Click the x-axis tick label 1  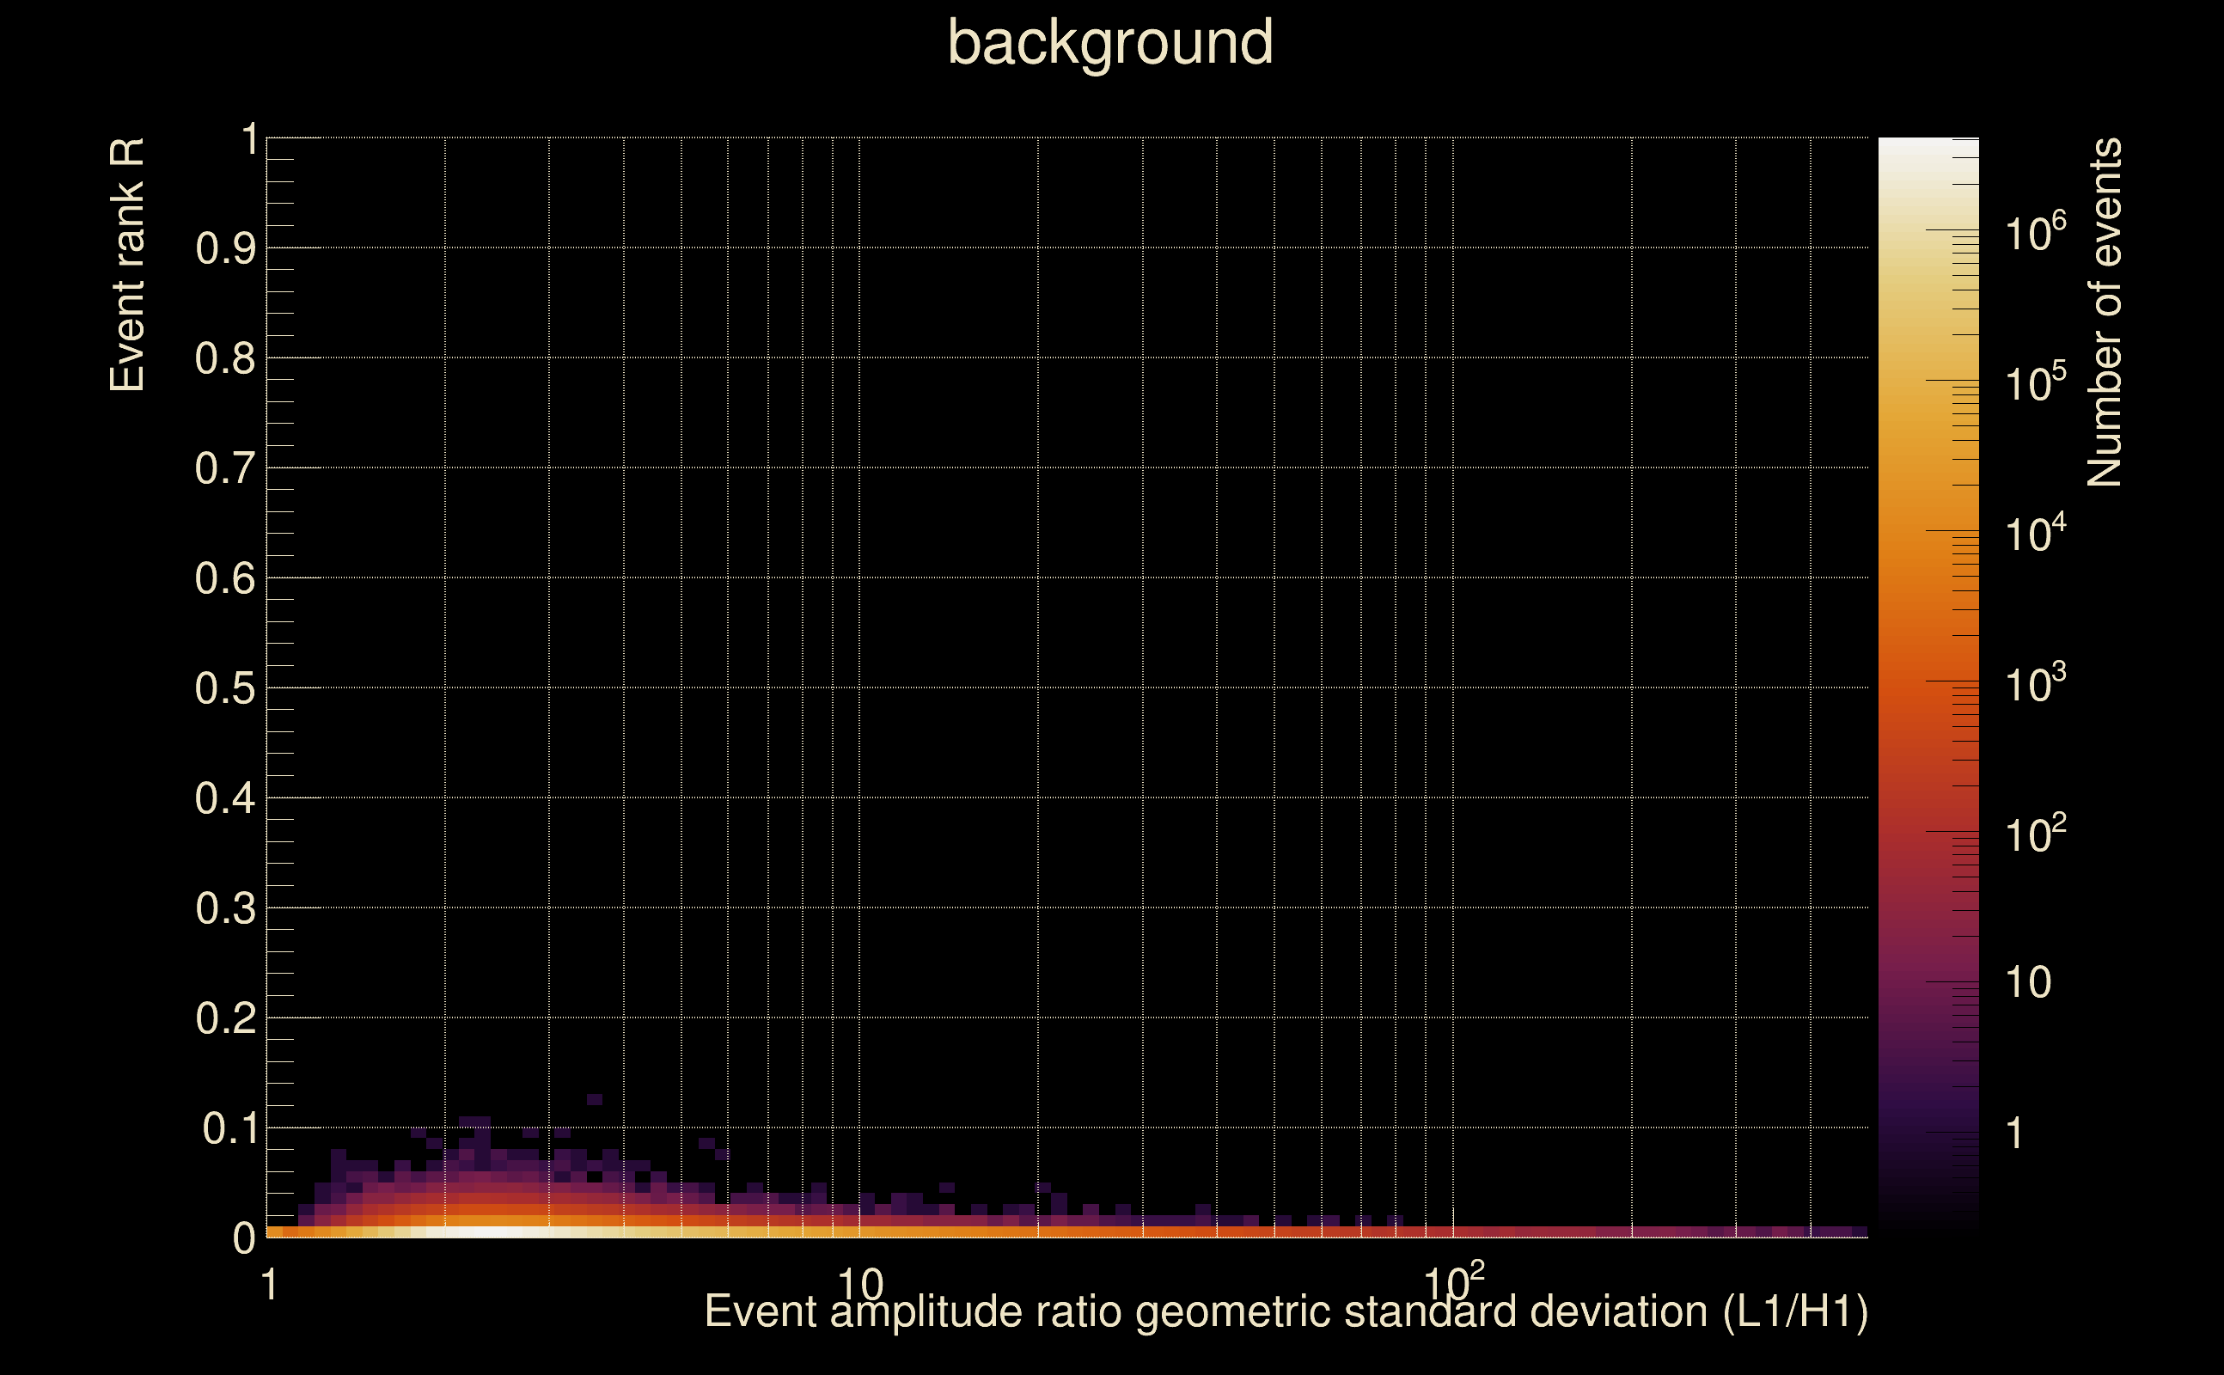click(x=269, y=1286)
